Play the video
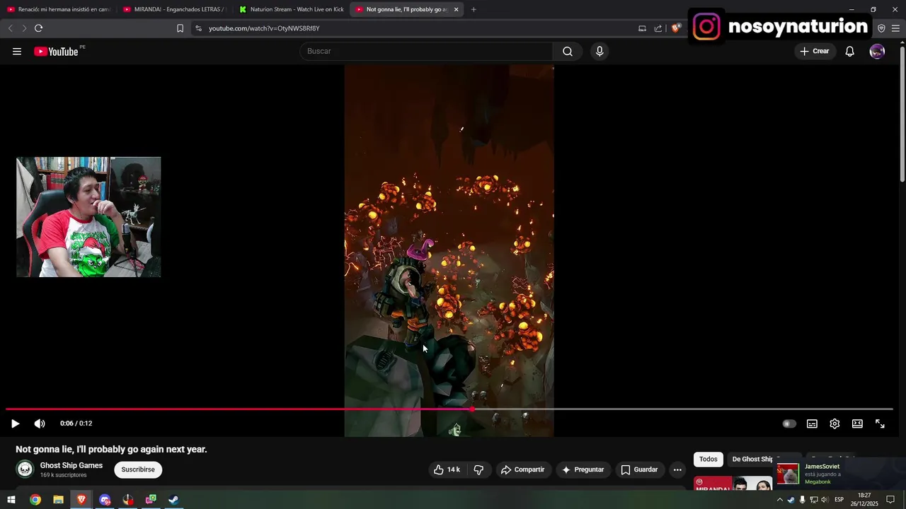The image size is (906, 509). tap(15, 423)
